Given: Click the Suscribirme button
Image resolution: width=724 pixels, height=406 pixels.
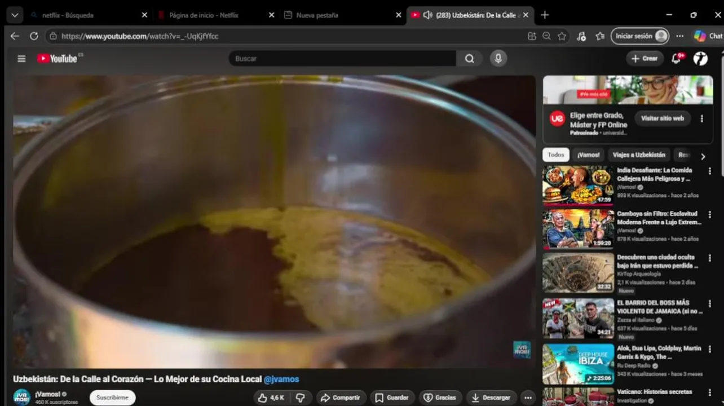Looking at the screenshot, I should click(x=113, y=398).
